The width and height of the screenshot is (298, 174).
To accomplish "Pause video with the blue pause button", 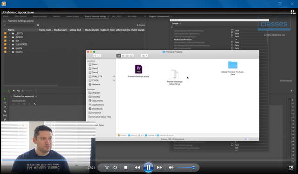I will click(149, 167).
